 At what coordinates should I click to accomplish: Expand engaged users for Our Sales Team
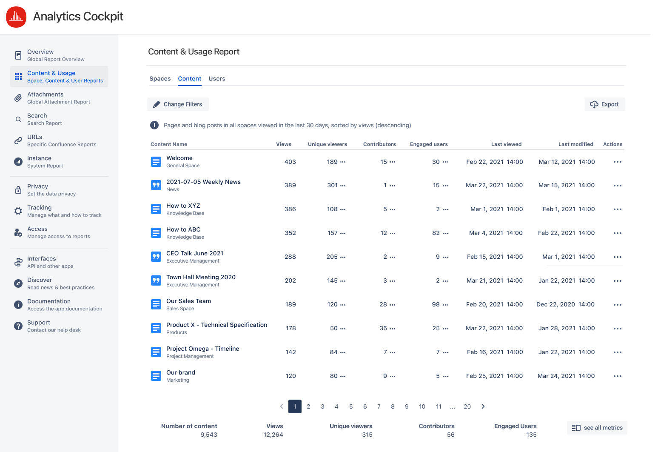445,305
